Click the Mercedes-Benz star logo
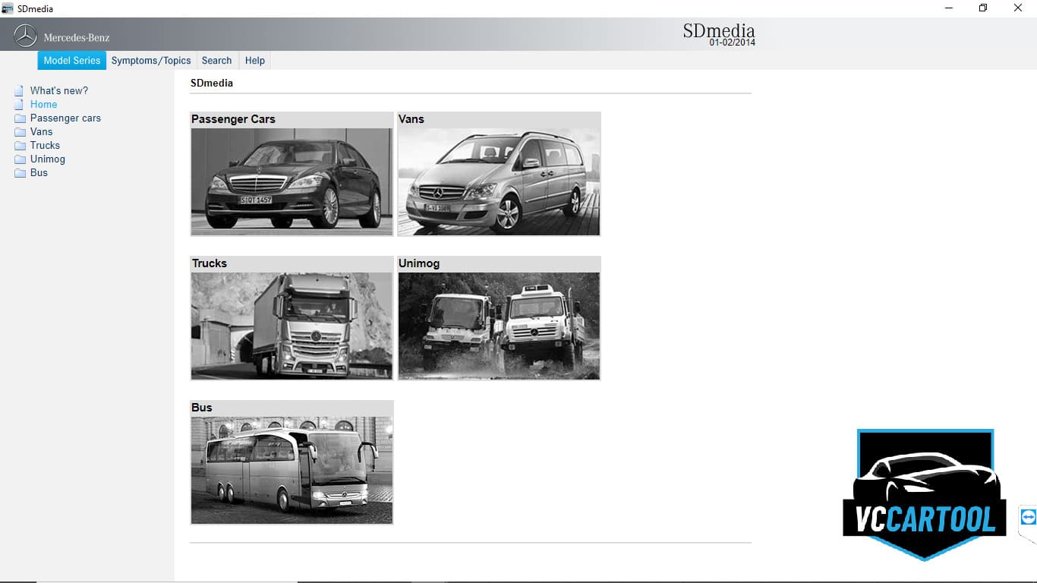The image size is (1037, 583). click(26, 36)
